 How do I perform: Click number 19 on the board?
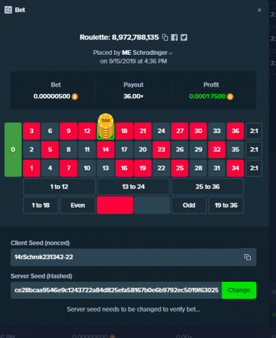pyautogui.click(x=142, y=168)
